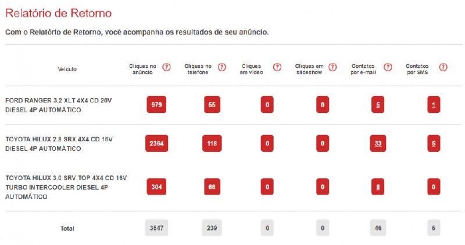Open Hilux SRX 5 SMS contacts
The image size is (465, 245).
434,143
